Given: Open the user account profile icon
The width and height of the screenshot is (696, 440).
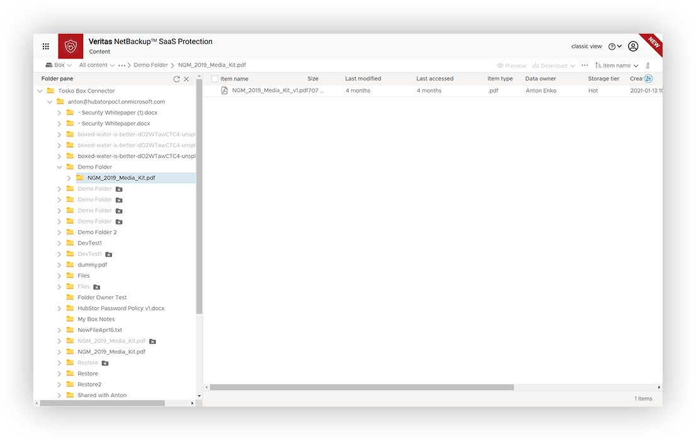Looking at the screenshot, I should click(634, 46).
